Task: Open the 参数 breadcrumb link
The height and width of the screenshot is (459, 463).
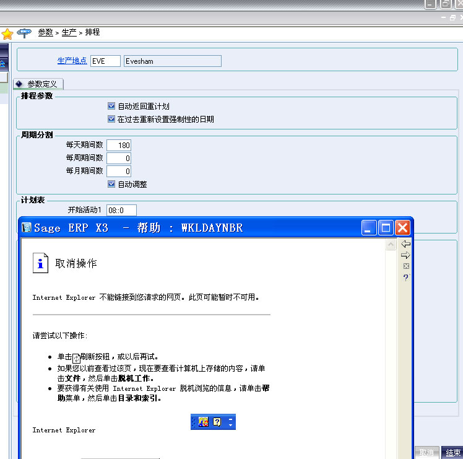Action: click(45, 32)
